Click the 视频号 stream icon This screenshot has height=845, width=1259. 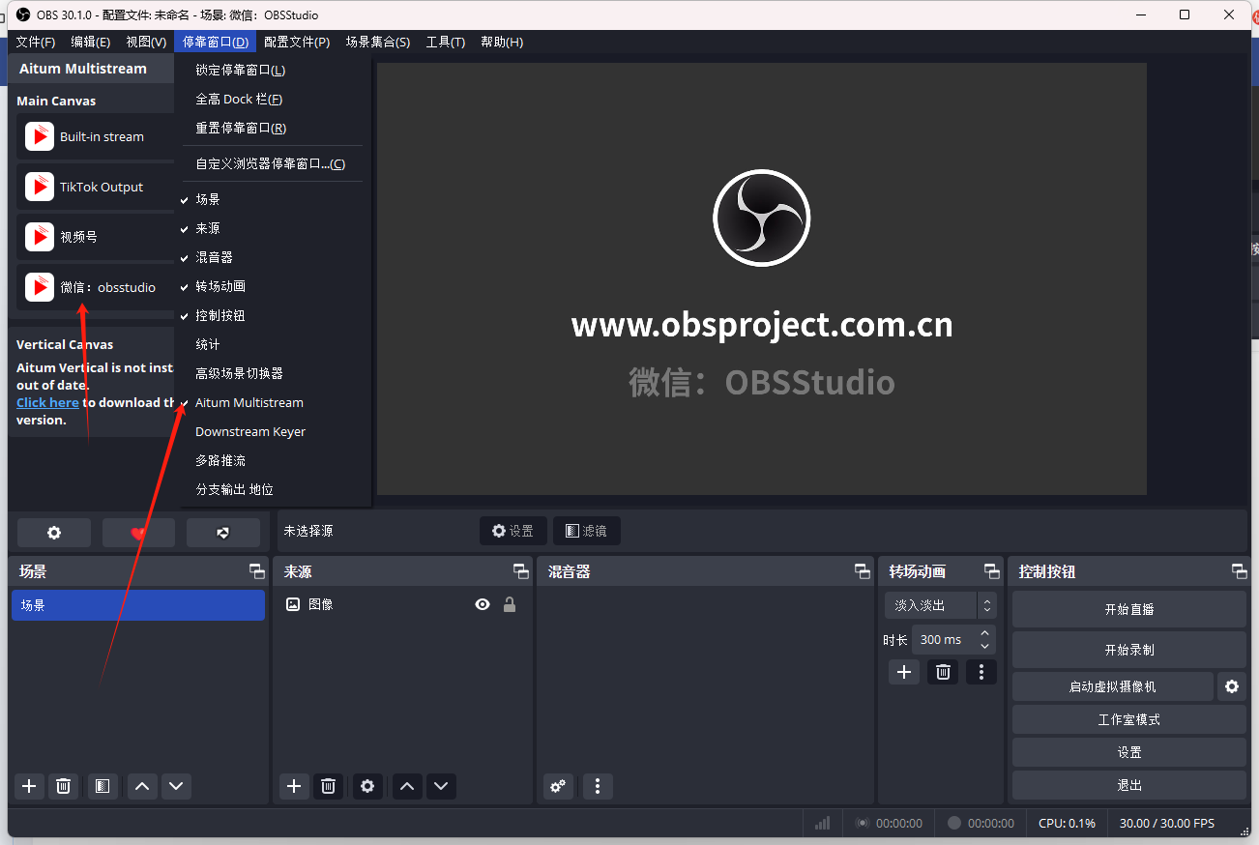pyautogui.click(x=40, y=236)
